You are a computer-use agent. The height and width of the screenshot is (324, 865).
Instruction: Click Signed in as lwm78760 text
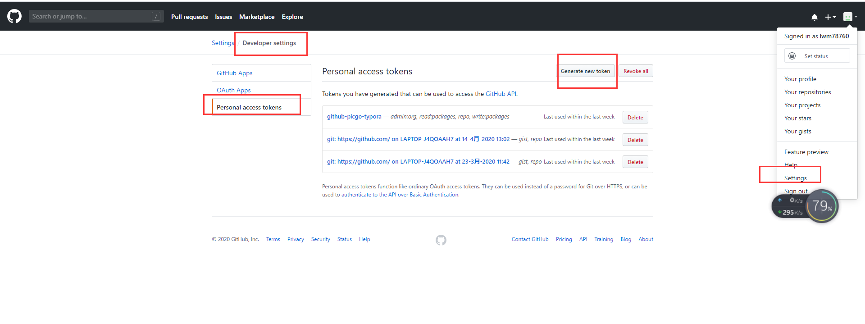tap(816, 36)
